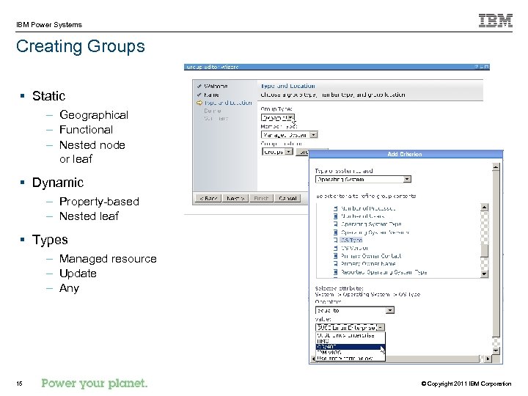Screen dimensions: 528x396
Task: Select the Define step in the wizard
Action: [x=213, y=111]
